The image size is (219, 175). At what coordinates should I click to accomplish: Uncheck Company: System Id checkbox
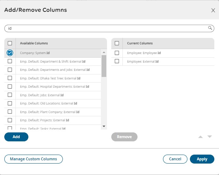pyautogui.click(x=10, y=53)
